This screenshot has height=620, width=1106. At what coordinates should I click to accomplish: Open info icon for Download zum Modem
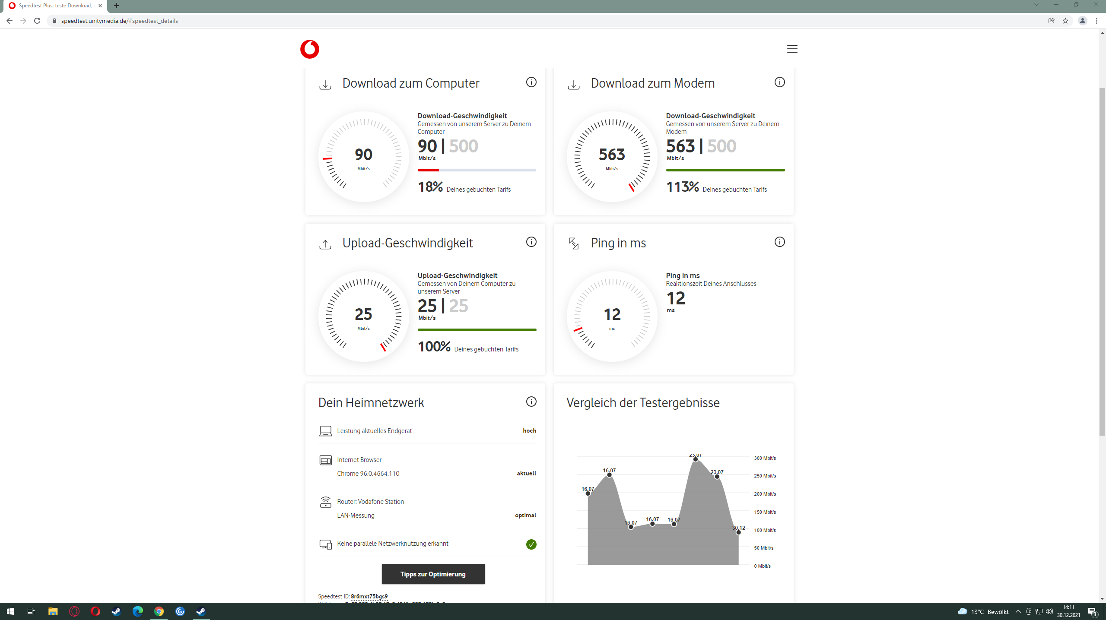point(779,82)
